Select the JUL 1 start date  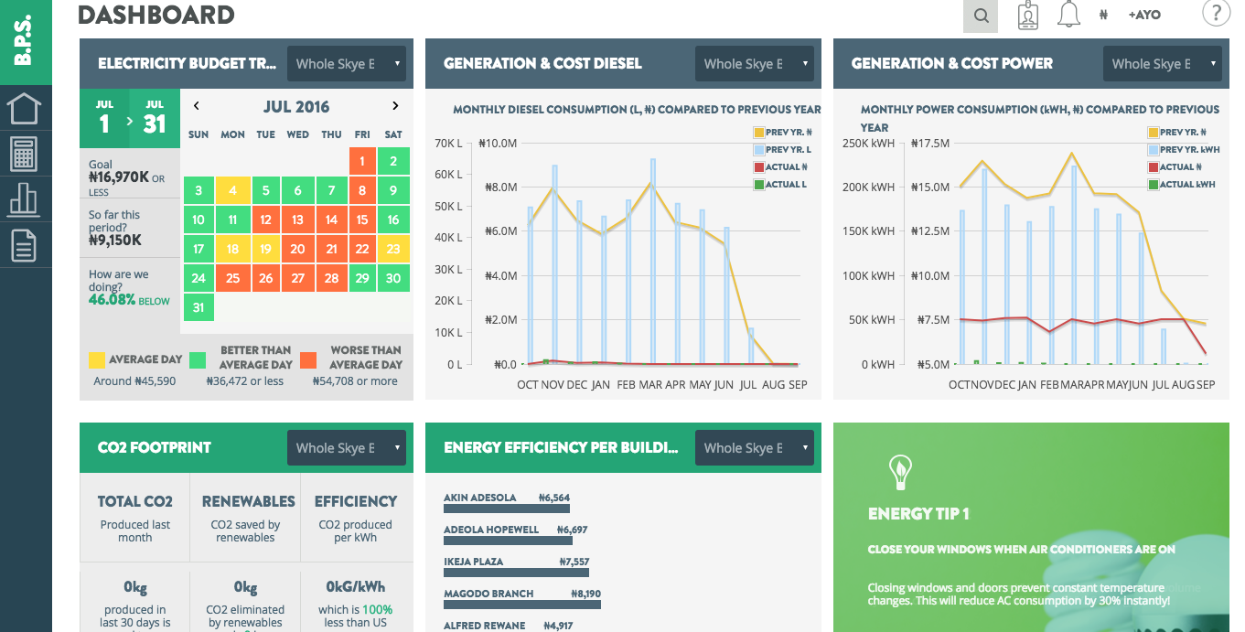[x=104, y=119]
